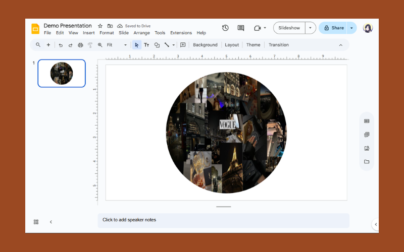Start the Slideshow
This screenshot has width=404, height=252.
tap(289, 28)
